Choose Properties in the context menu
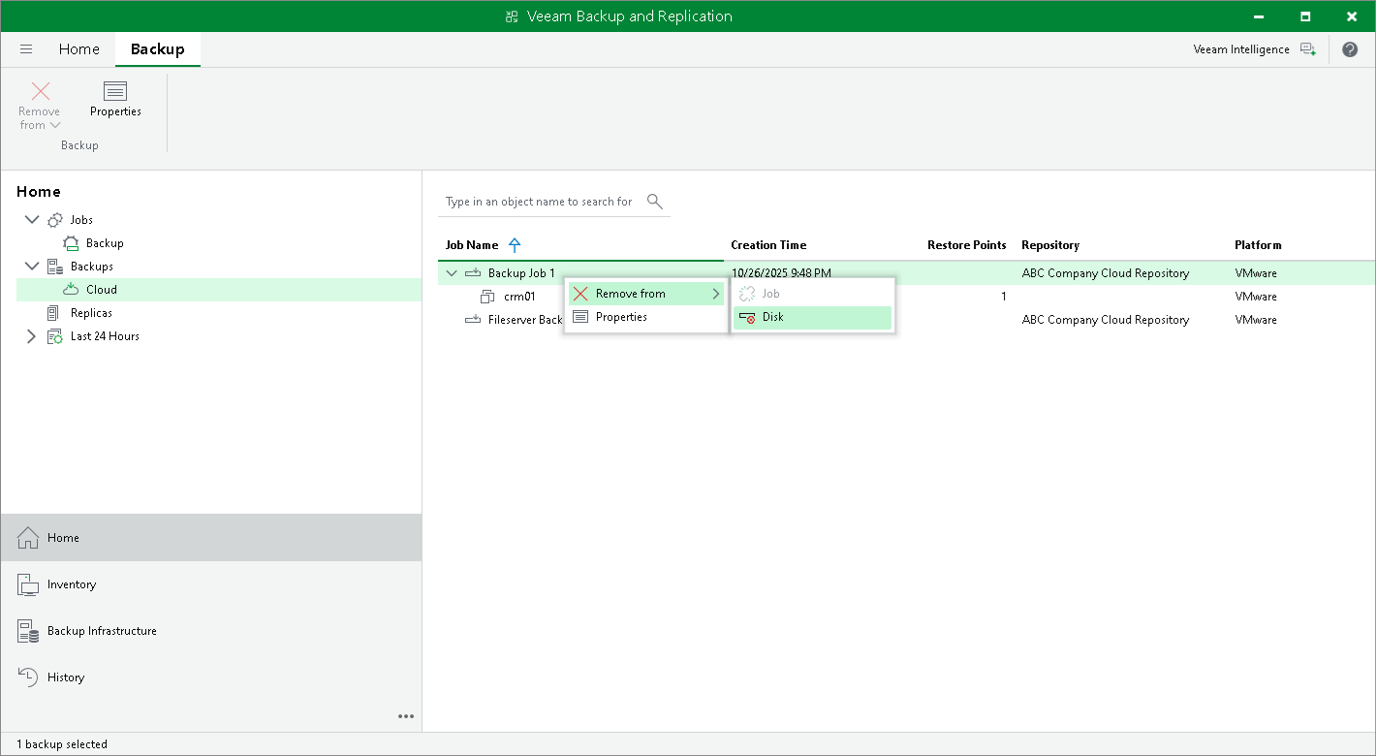1376x756 pixels. point(646,317)
